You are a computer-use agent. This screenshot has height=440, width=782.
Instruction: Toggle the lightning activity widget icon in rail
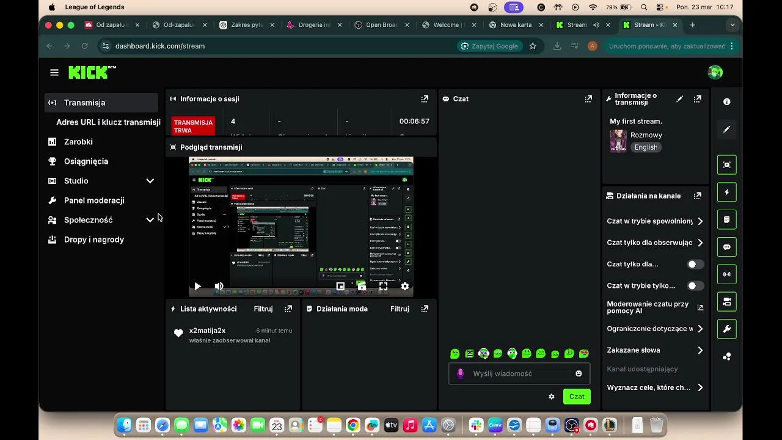727,193
